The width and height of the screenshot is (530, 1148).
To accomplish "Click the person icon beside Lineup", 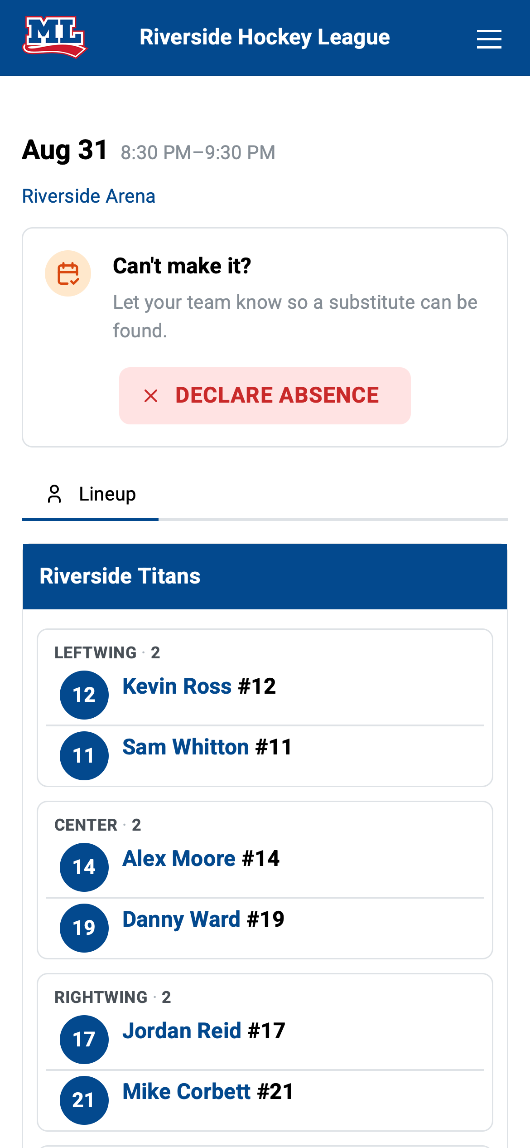I will pos(54,494).
